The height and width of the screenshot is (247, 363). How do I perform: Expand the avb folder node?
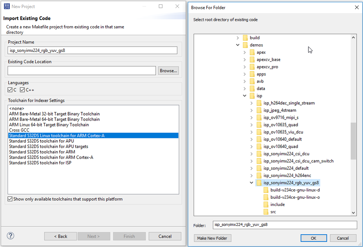pyautogui.click(x=245, y=81)
